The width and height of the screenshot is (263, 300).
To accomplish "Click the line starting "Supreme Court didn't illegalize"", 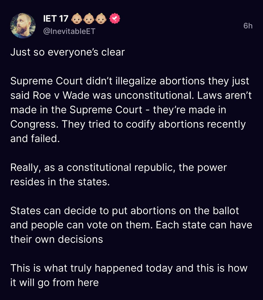I will (130, 81).
